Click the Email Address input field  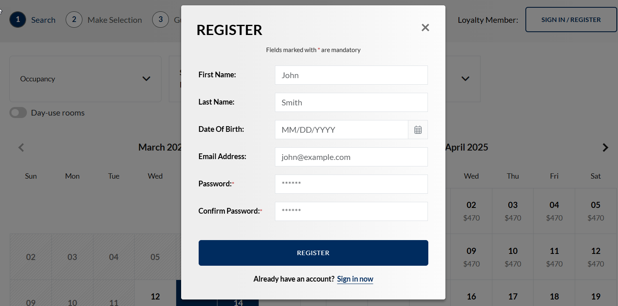[351, 157]
